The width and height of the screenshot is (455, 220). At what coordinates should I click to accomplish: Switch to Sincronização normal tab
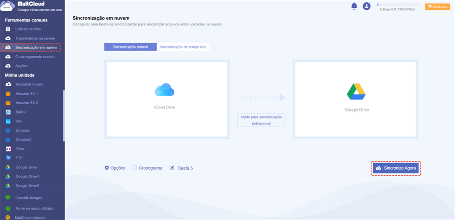(x=130, y=47)
